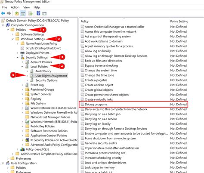The width and height of the screenshot is (204, 173).
Task: Select Generate security audits policy
Action: pyautogui.click(x=101, y=143)
